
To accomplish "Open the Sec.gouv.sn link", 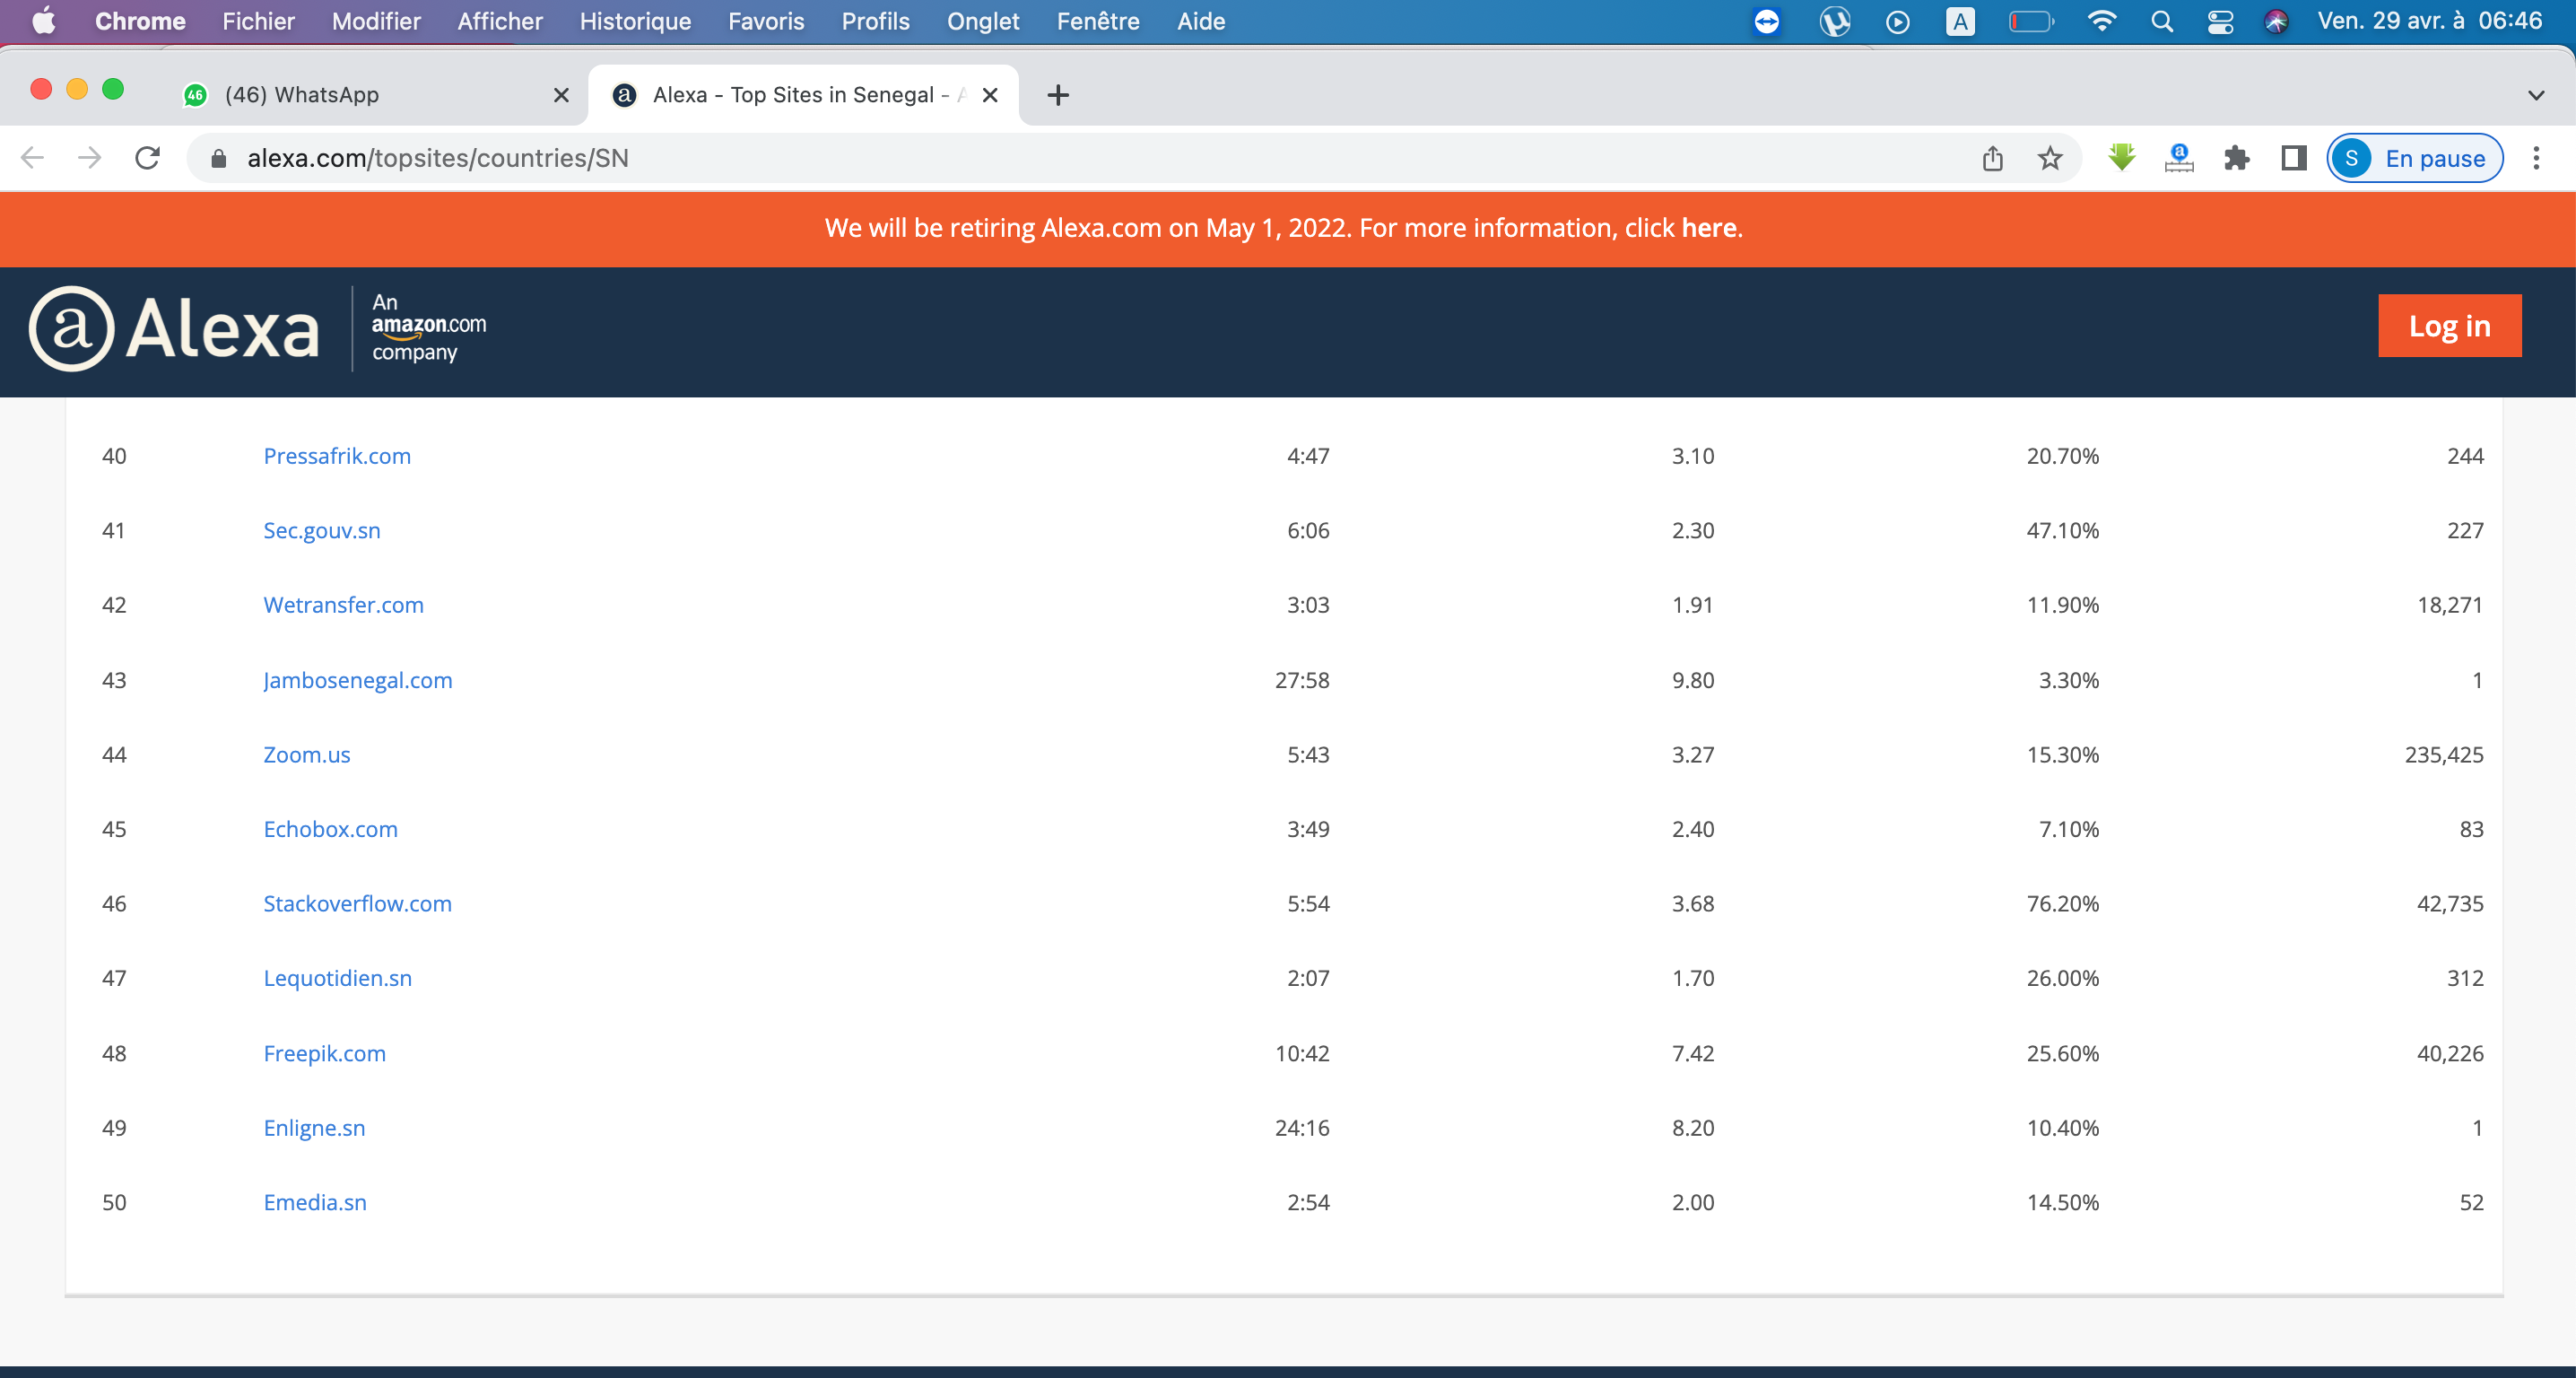I will tap(322, 530).
